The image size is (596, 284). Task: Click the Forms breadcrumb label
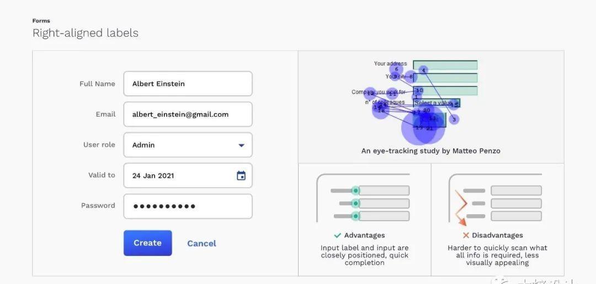[41, 21]
